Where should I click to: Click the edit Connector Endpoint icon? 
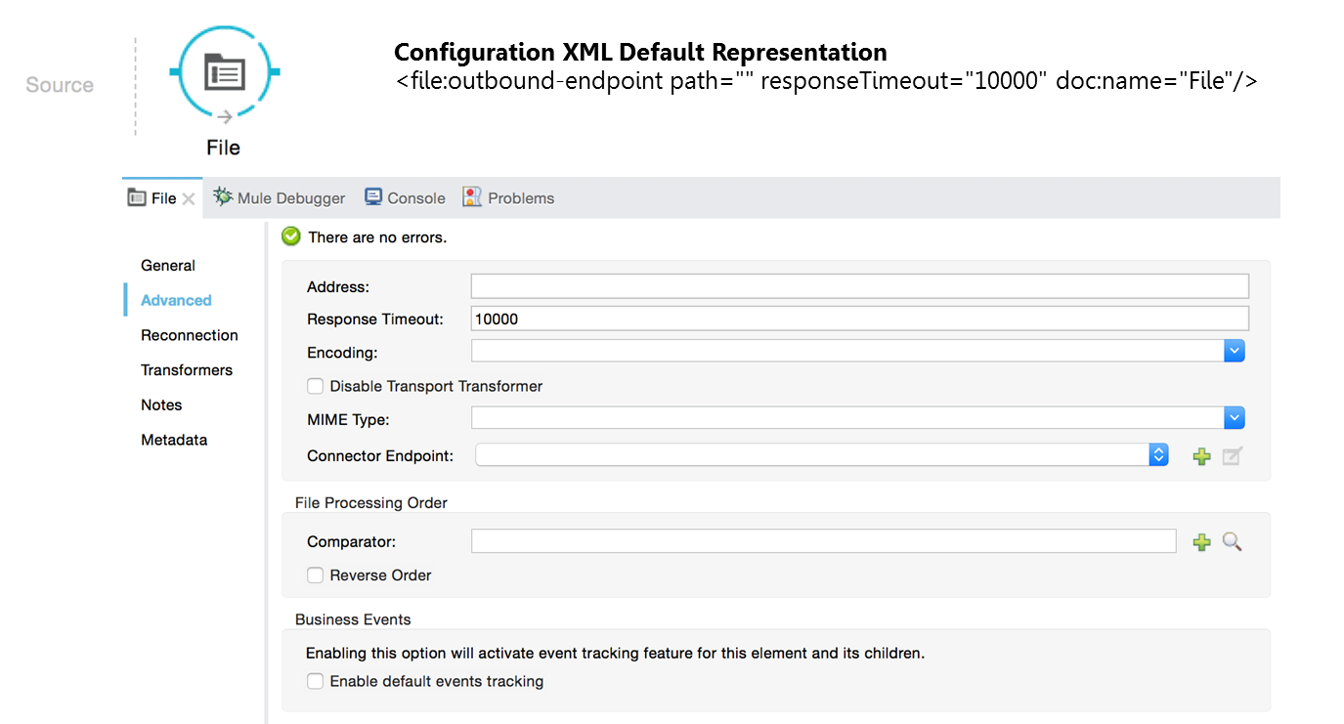click(x=1232, y=456)
